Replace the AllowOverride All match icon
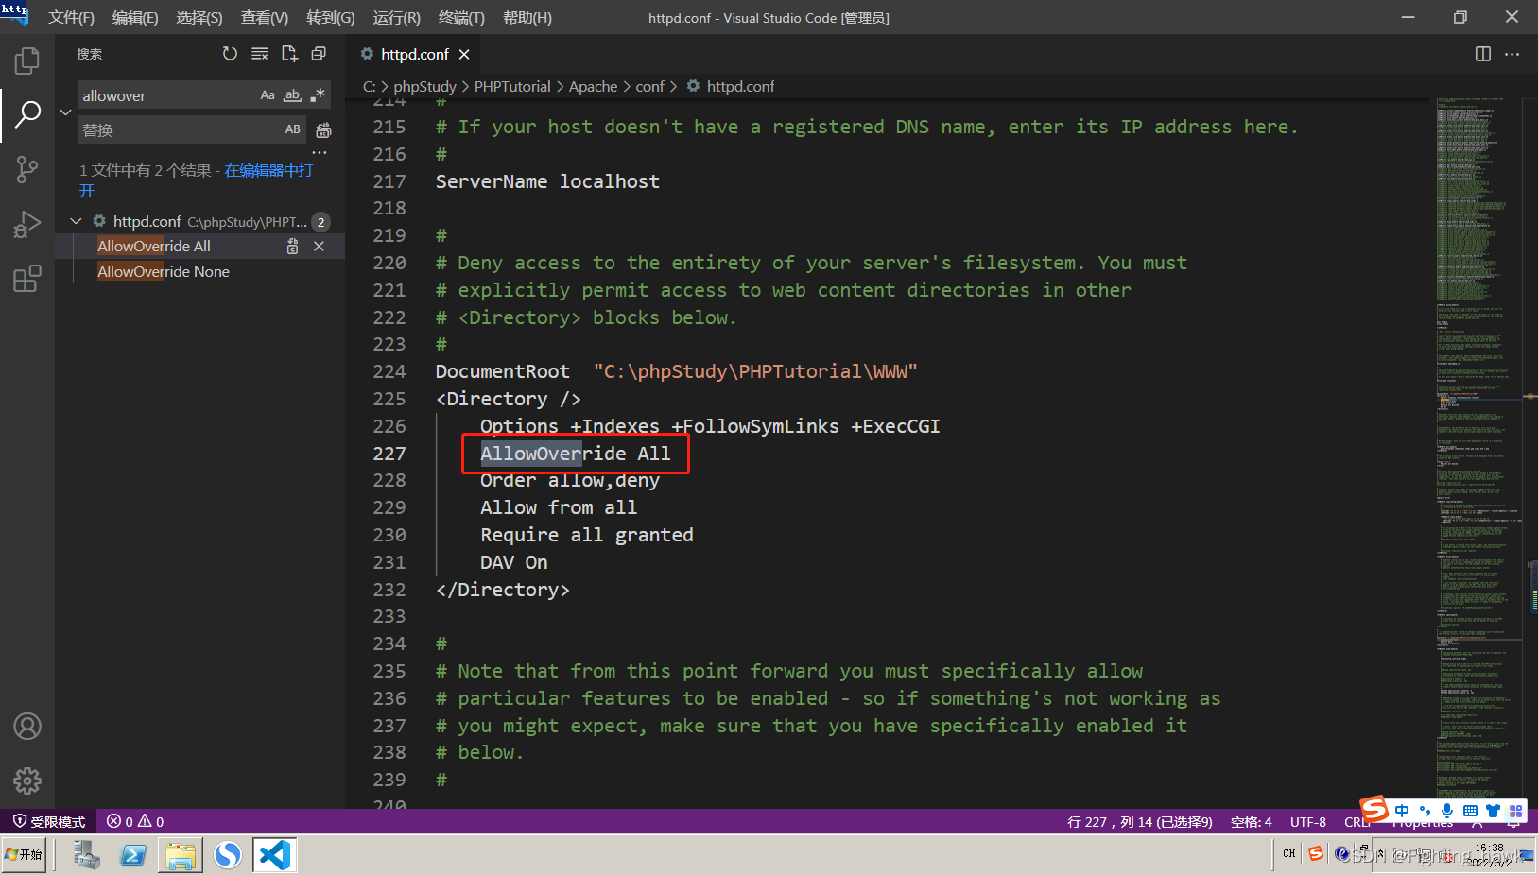This screenshot has height=875, width=1538. 293,247
